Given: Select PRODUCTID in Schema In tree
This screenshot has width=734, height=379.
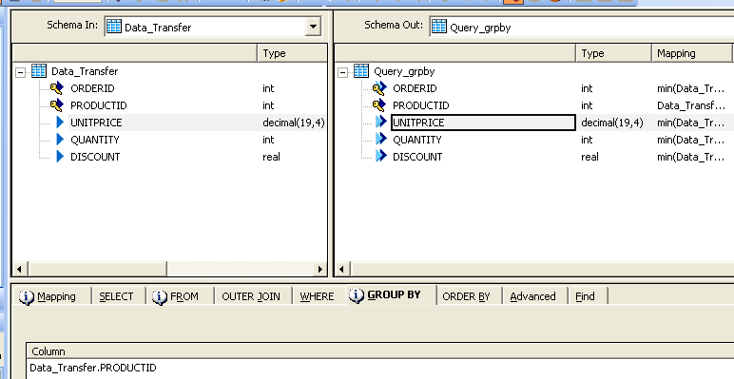Looking at the screenshot, I should click(99, 105).
